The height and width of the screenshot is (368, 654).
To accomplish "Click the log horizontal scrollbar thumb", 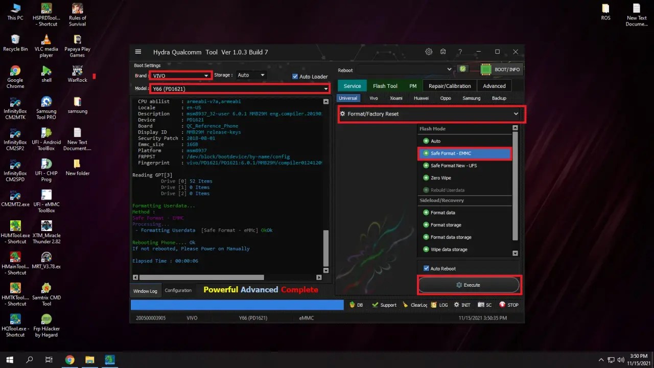I will (202, 278).
